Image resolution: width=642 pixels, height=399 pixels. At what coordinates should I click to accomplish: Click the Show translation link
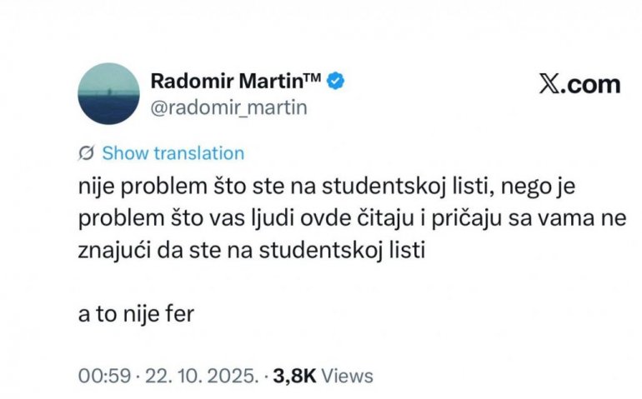173,153
